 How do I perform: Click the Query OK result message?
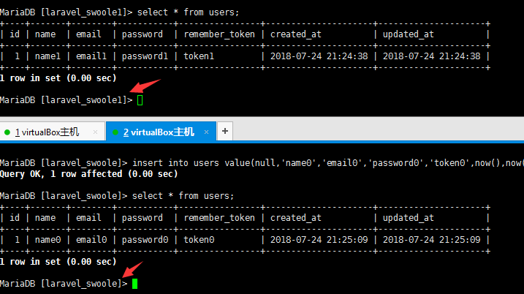88,174
